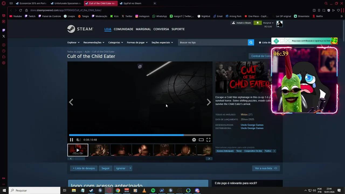Enter fullscreen video mode
345x194 pixels.
coord(208,140)
